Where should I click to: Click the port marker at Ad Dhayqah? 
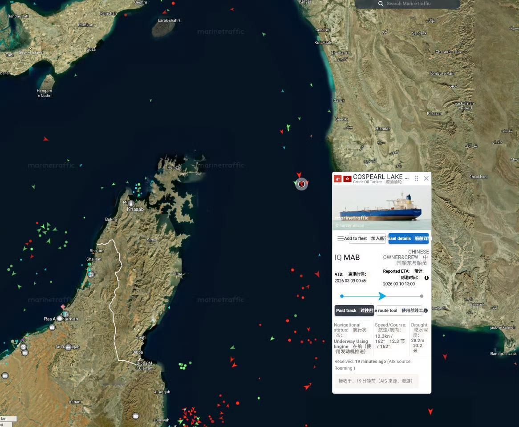[69, 347]
